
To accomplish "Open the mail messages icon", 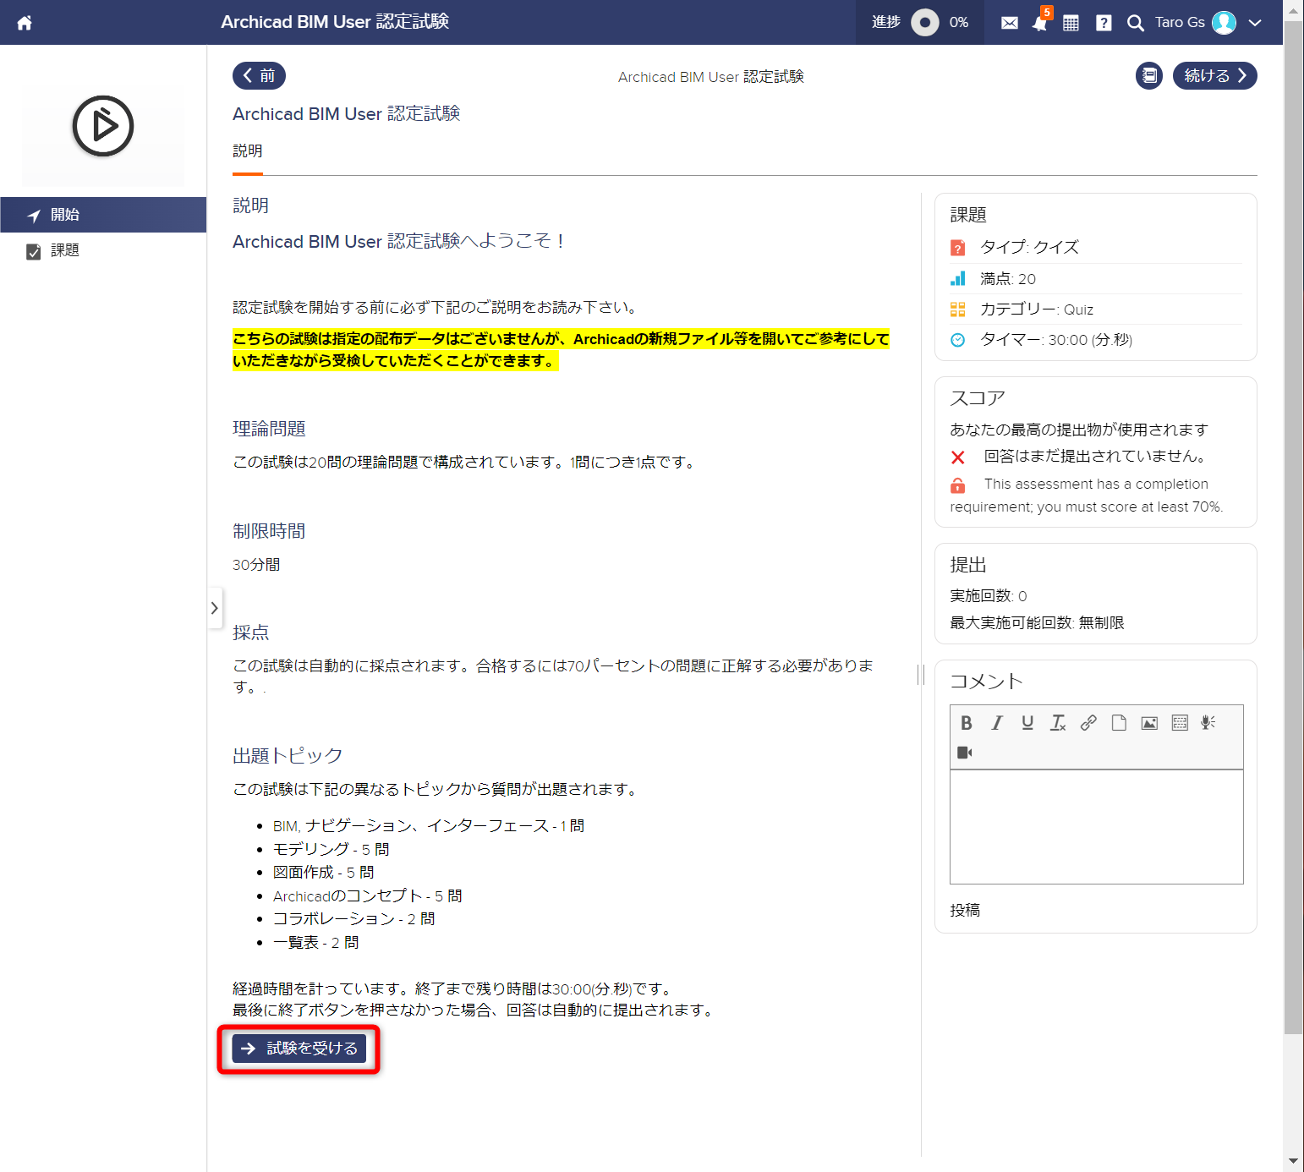I will click(1010, 23).
